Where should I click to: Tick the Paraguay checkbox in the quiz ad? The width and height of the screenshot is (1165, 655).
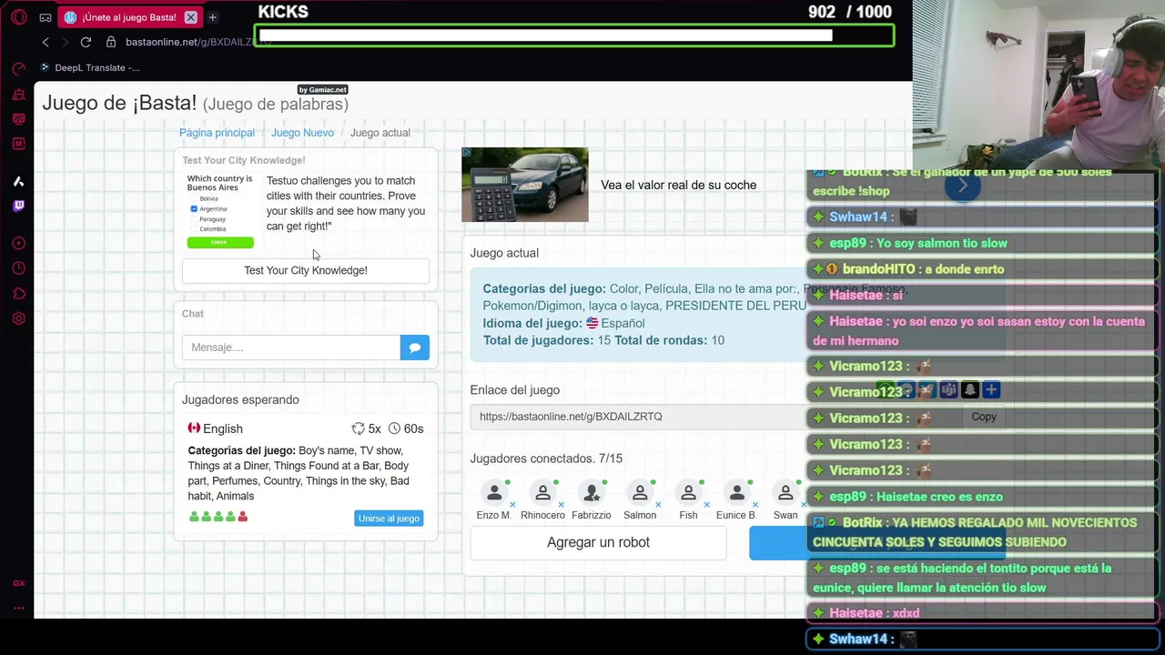[x=194, y=219]
